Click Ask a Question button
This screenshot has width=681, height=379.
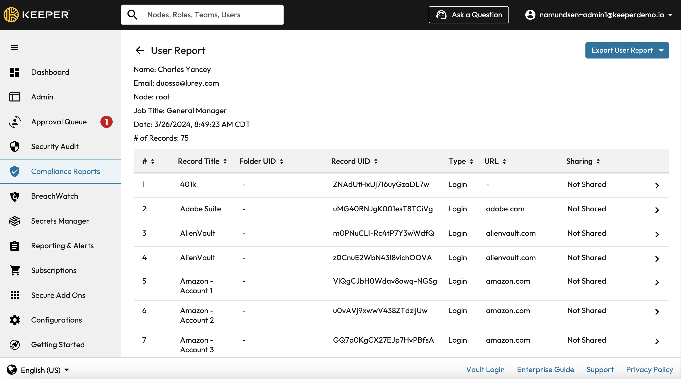[468, 15]
